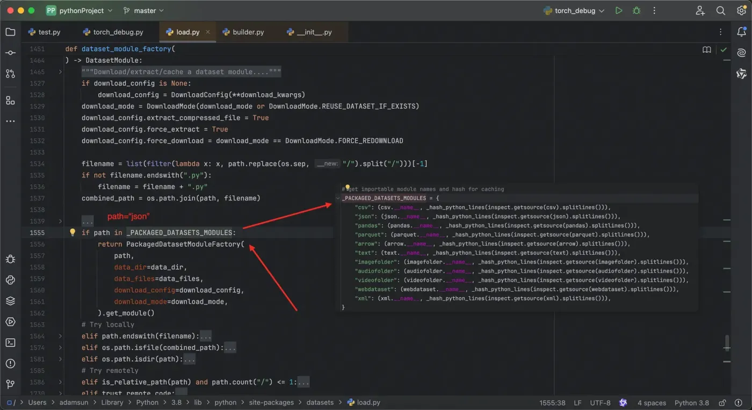752x410 pixels.
Task: Click the site-packages breadcrumb
Action: (271, 402)
